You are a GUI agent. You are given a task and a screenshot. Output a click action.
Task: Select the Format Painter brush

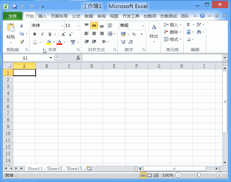coord(22,42)
